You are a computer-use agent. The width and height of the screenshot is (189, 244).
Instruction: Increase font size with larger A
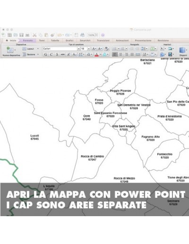pyautogui.click(x=94, y=49)
